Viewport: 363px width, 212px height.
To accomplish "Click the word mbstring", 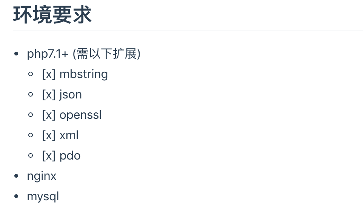I will tap(84, 74).
